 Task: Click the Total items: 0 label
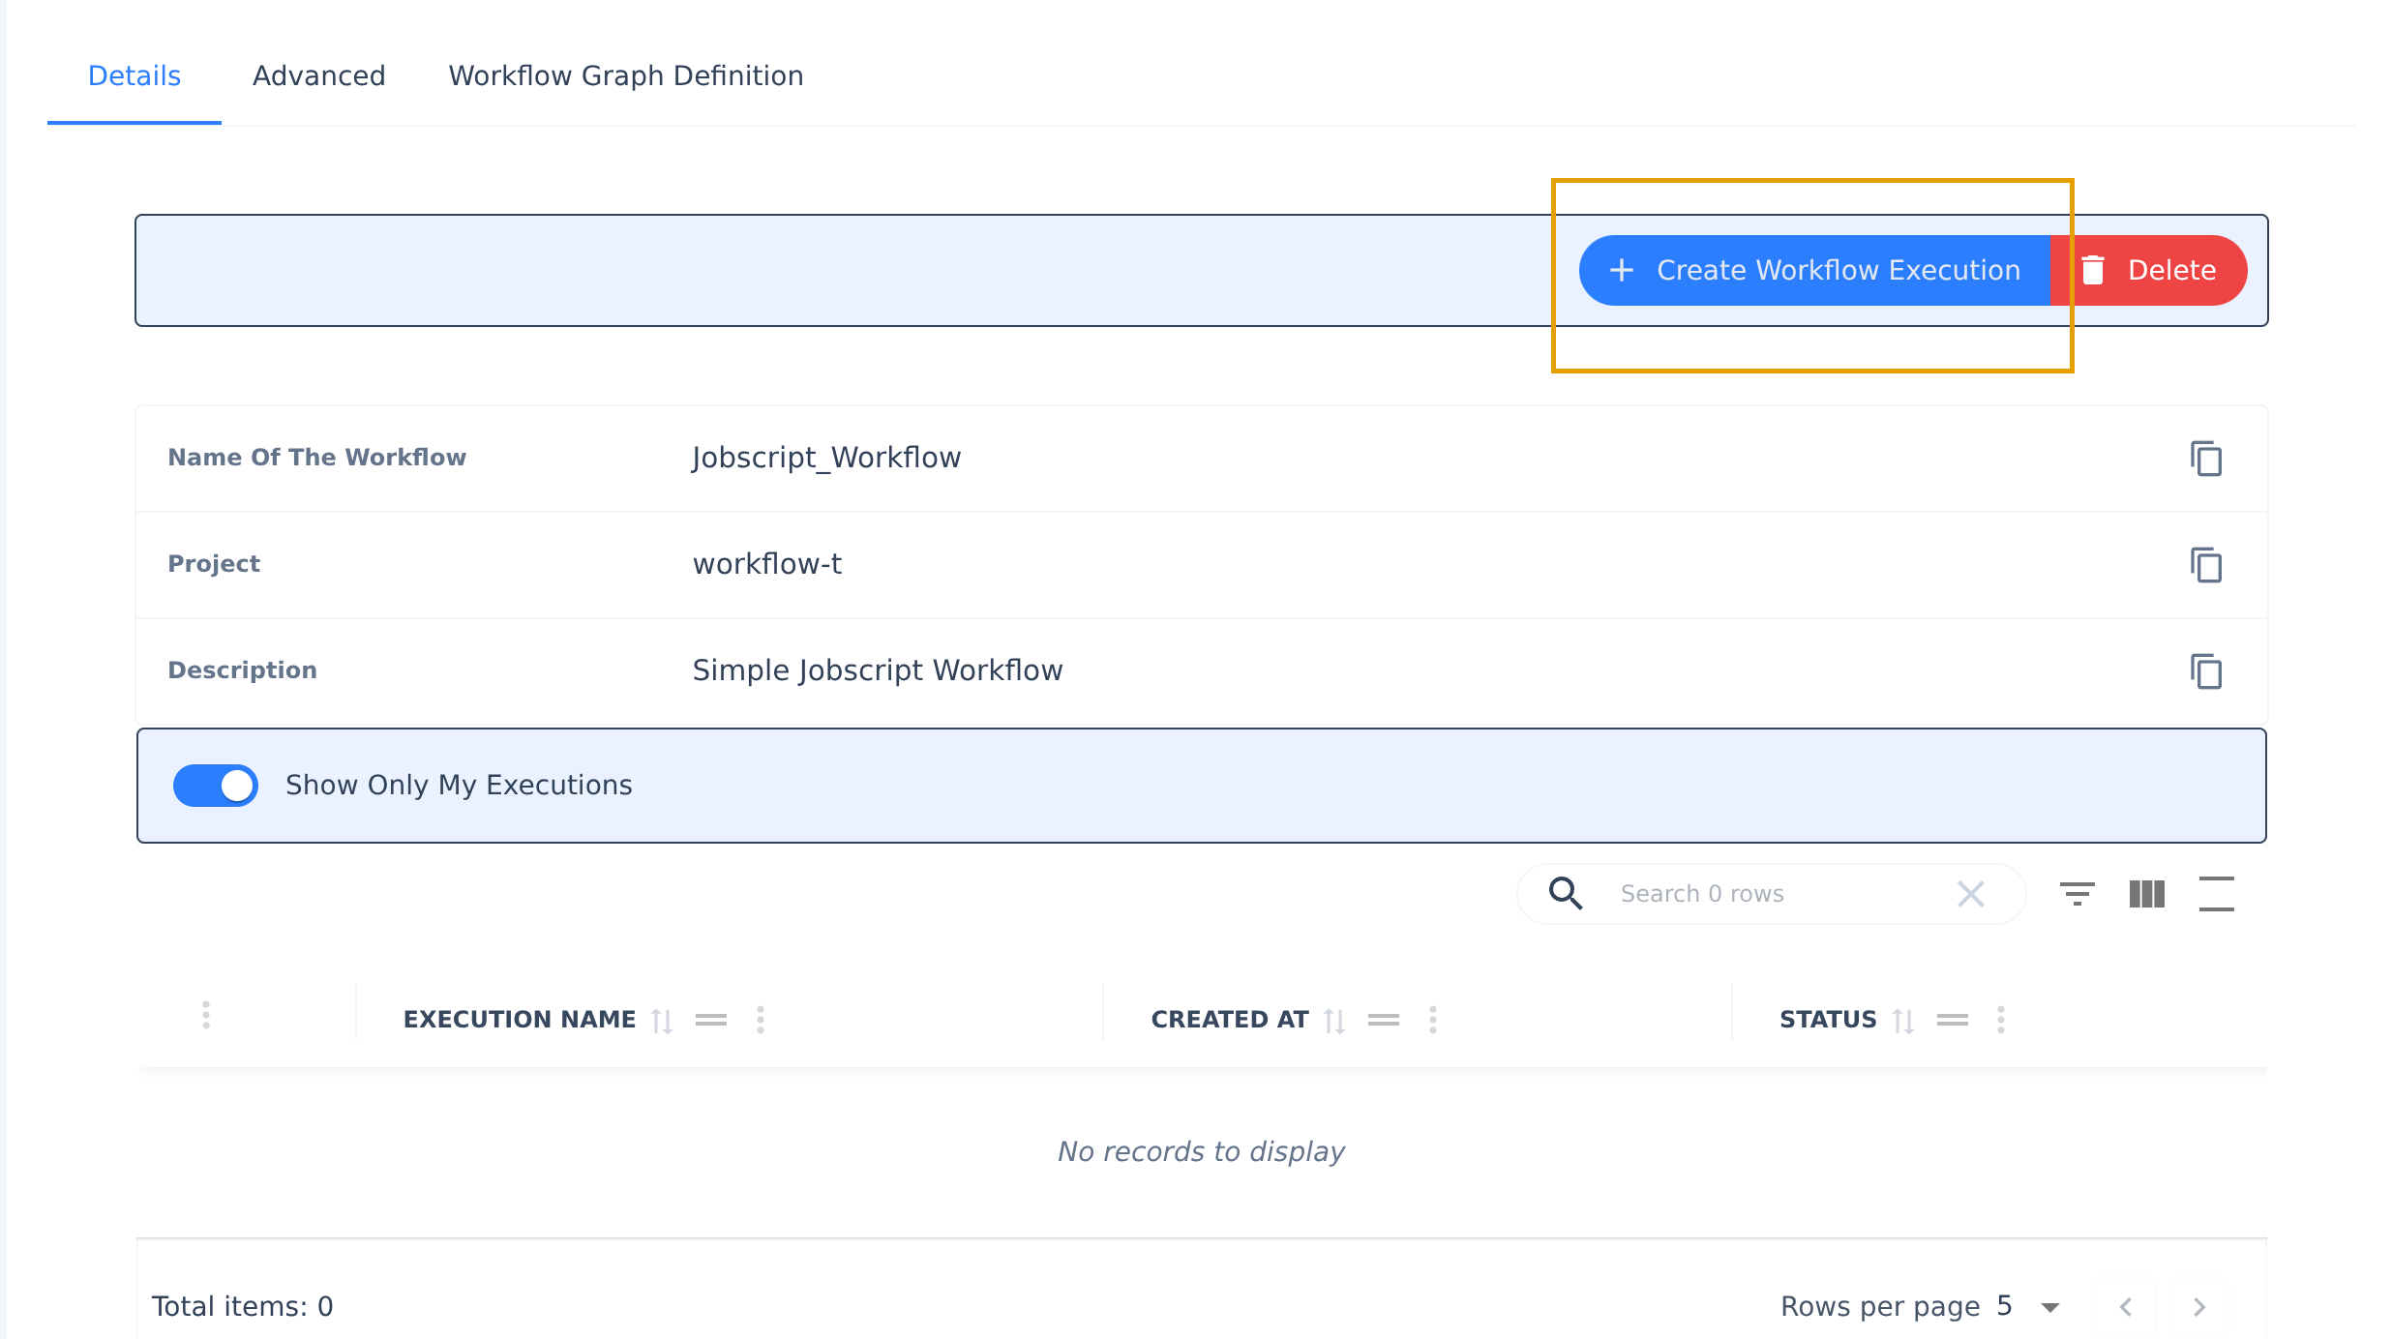point(242,1306)
